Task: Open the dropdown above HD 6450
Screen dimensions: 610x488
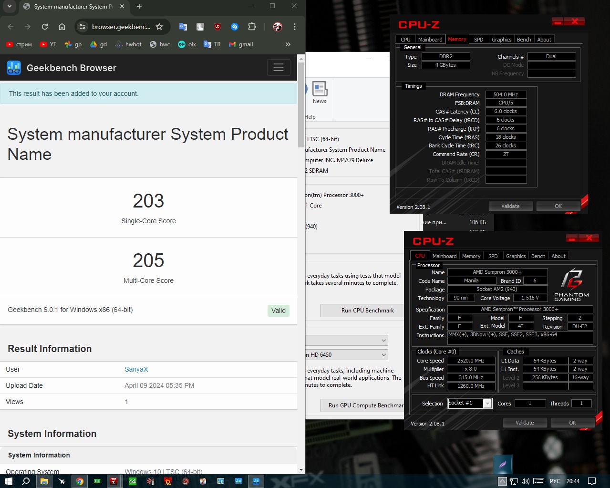Action: tap(347, 340)
